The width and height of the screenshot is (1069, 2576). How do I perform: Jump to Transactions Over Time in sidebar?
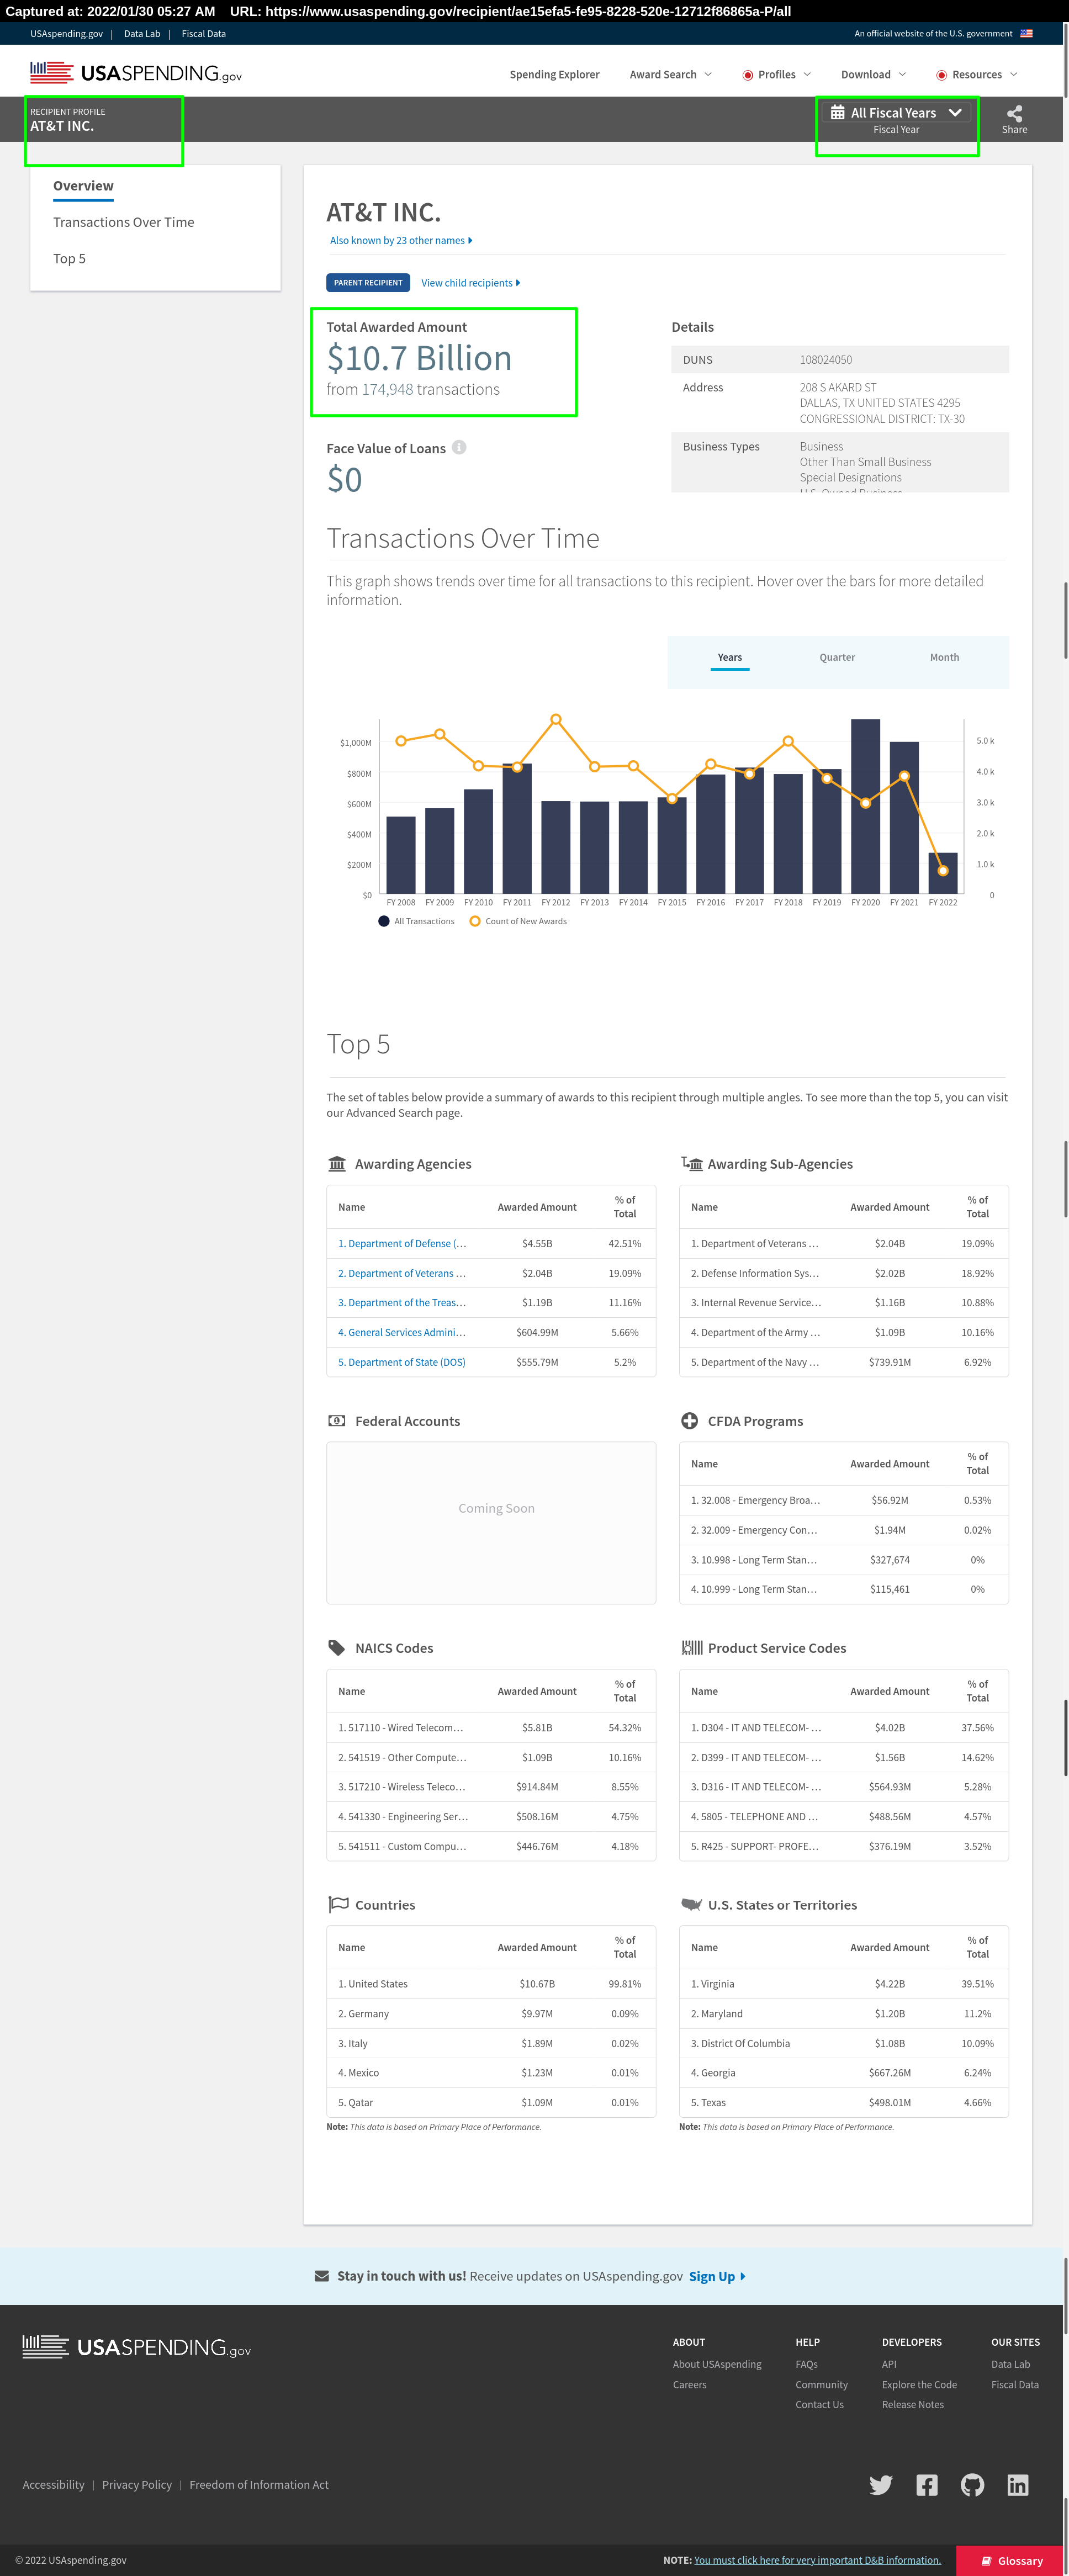124,222
